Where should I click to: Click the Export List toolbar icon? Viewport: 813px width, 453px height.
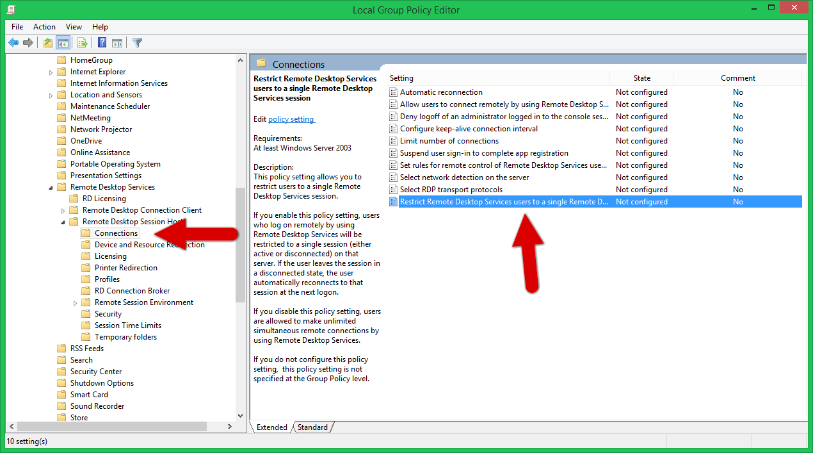[82, 43]
